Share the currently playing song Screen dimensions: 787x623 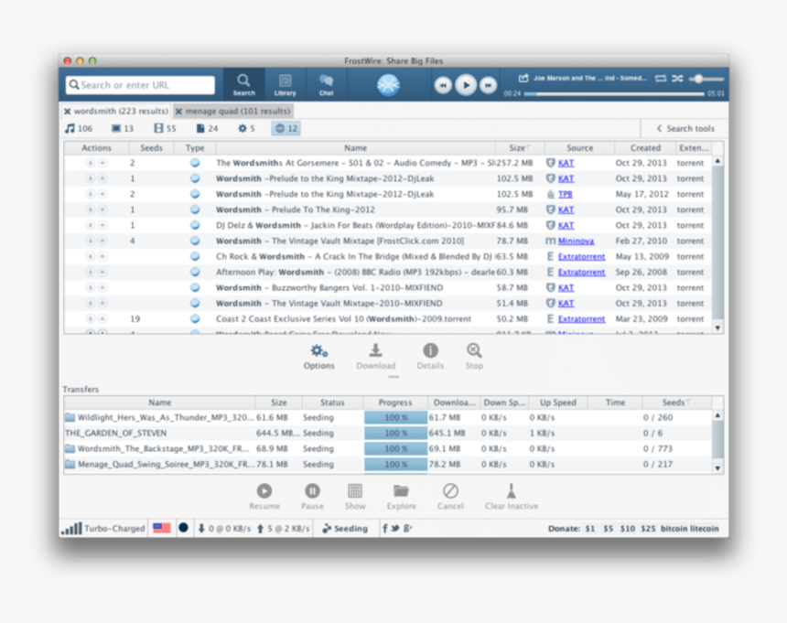pyautogui.click(x=523, y=78)
